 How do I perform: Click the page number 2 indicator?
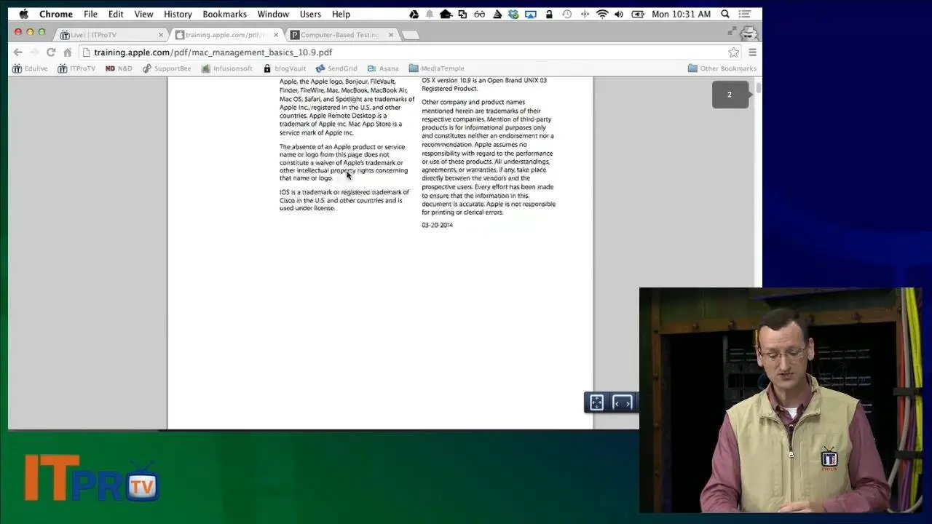click(x=730, y=95)
